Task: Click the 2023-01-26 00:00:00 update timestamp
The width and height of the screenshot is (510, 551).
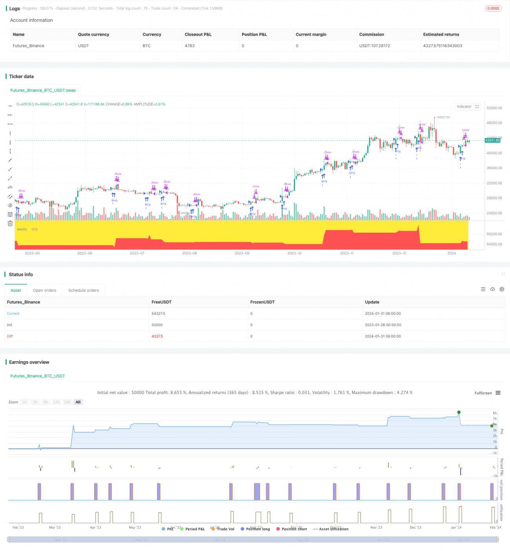Action: point(382,325)
